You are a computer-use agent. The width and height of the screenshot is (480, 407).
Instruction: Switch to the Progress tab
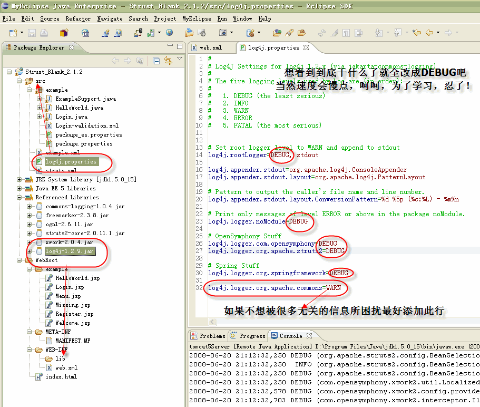pos(248,336)
